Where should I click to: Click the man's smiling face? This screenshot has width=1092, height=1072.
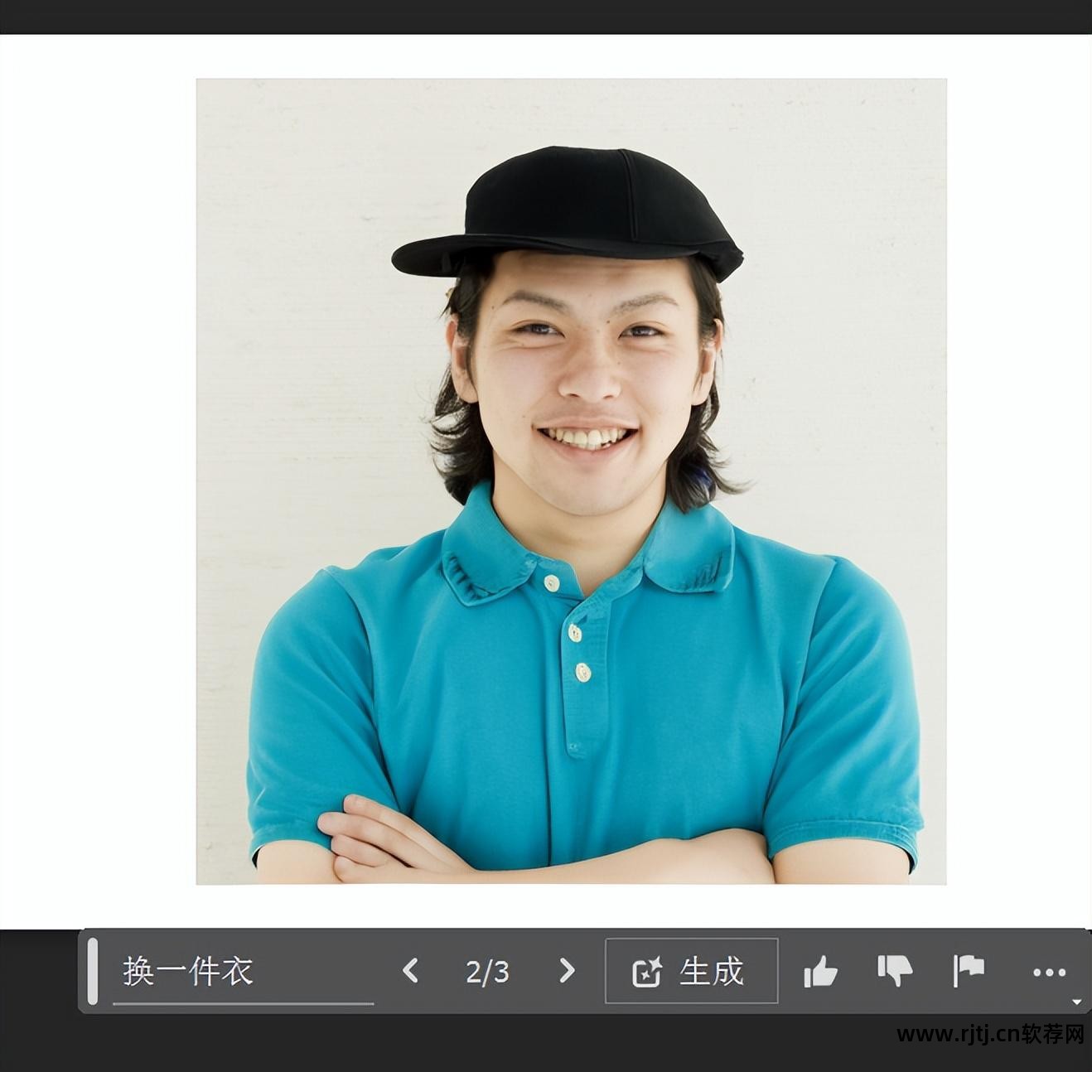coord(585,381)
